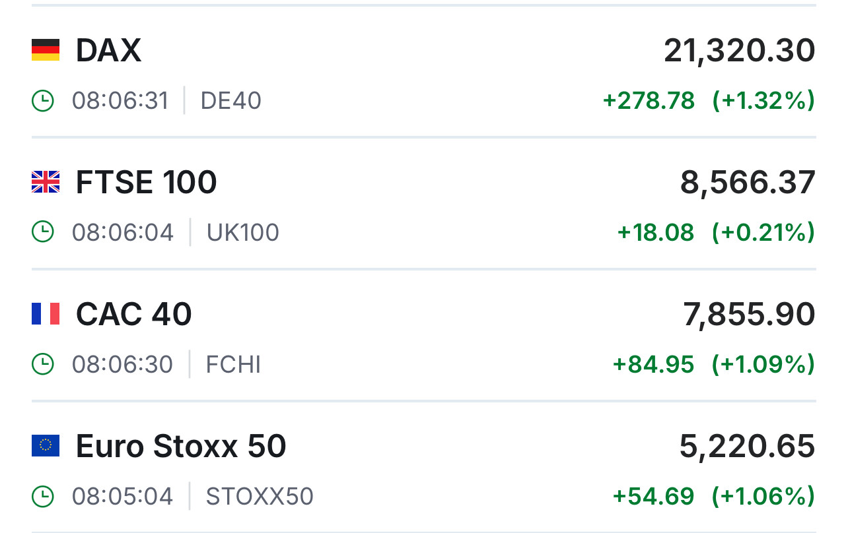The image size is (848, 533).
Task: Click the clock icon in the FTSE 100 row
Action: pyautogui.click(x=43, y=232)
